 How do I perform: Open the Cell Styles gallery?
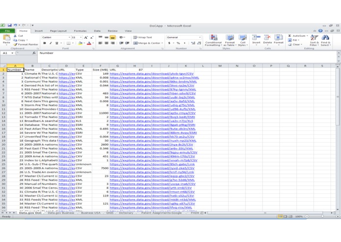tap(243, 40)
